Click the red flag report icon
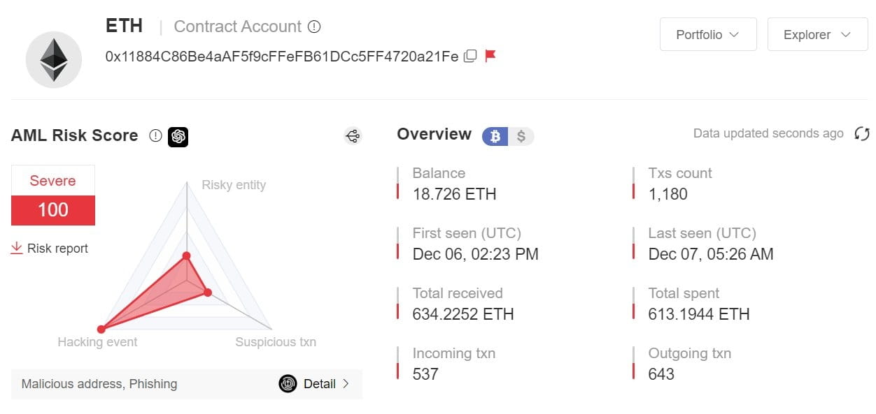 [x=490, y=56]
